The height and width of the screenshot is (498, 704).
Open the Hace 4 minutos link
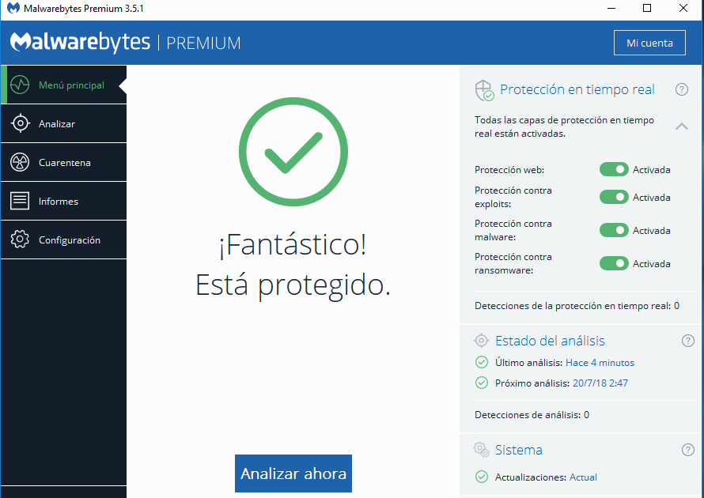tap(600, 363)
